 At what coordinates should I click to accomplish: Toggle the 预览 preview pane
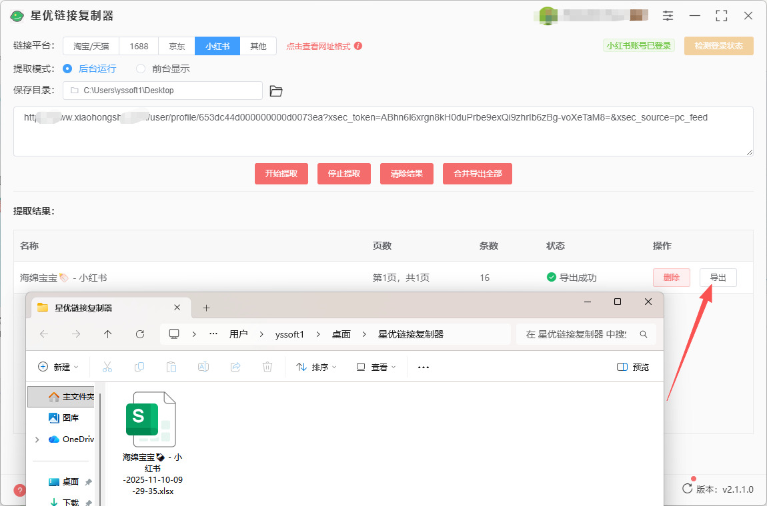(x=633, y=368)
